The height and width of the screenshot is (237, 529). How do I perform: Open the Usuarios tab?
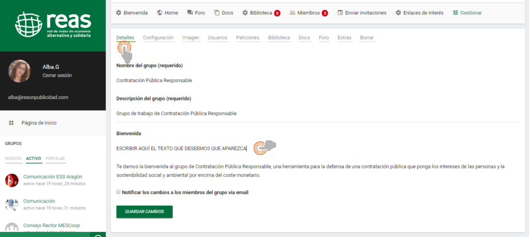pyautogui.click(x=217, y=38)
